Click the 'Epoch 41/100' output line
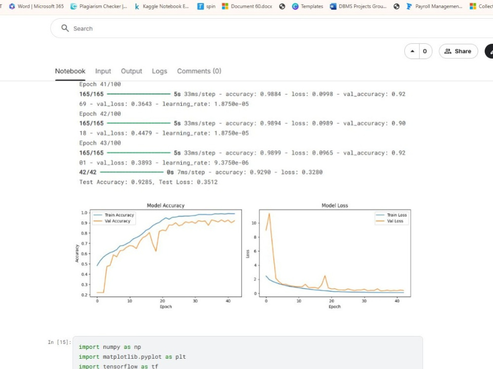 point(100,84)
